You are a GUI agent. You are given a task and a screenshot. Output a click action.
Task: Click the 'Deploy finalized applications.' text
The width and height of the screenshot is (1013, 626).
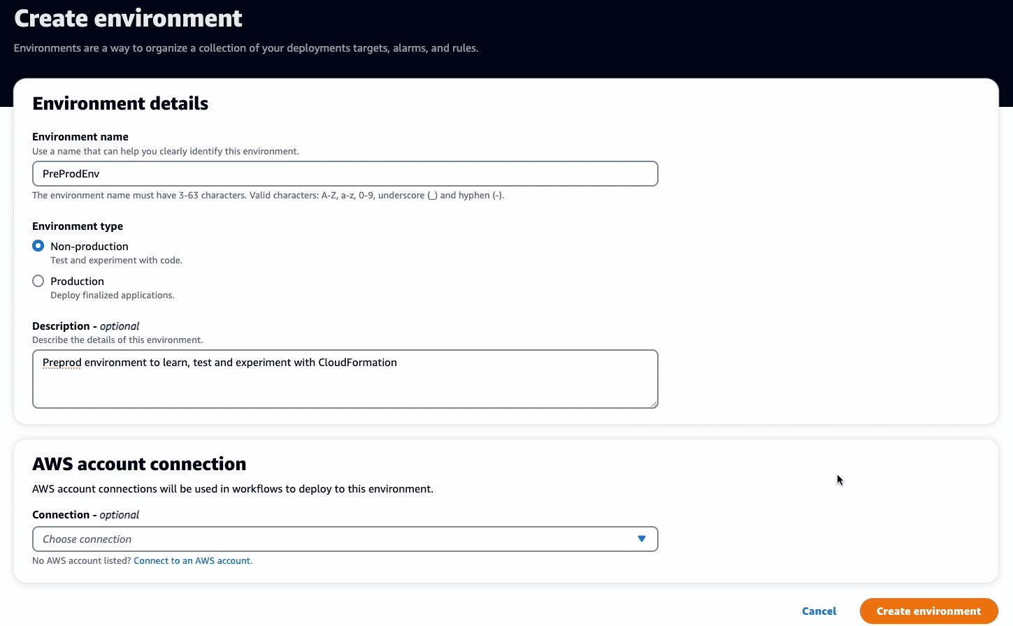click(x=113, y=296)
